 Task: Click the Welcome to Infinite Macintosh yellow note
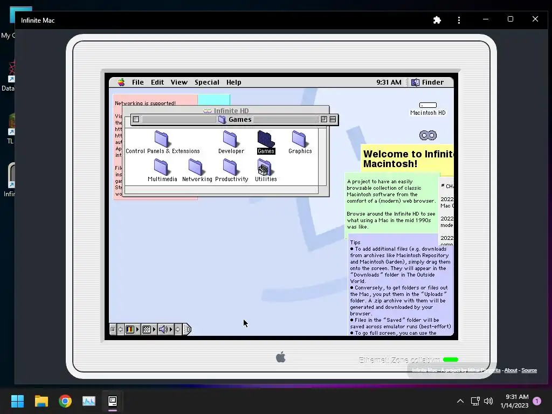(408, 159)
